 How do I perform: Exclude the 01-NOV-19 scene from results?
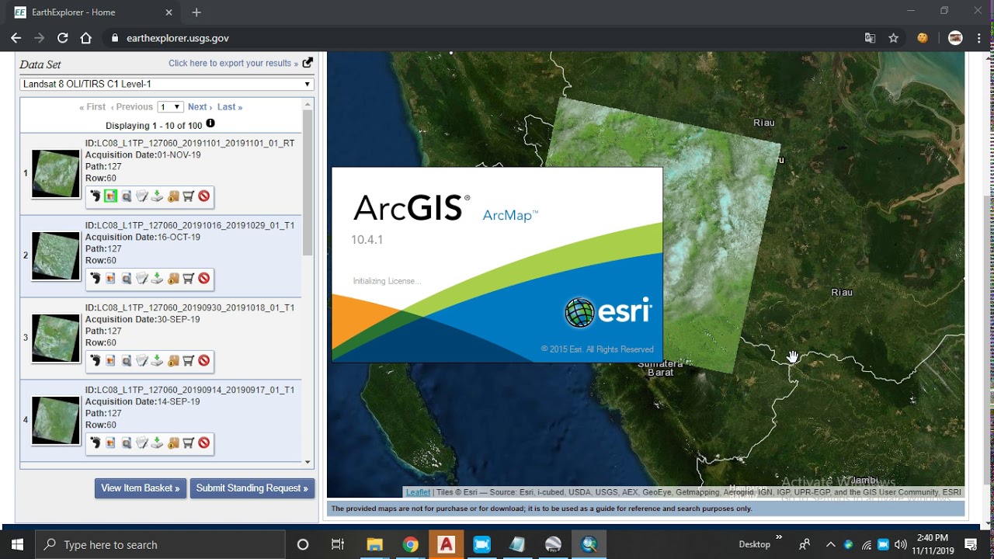pyautogui.click(x=203, y=196)
